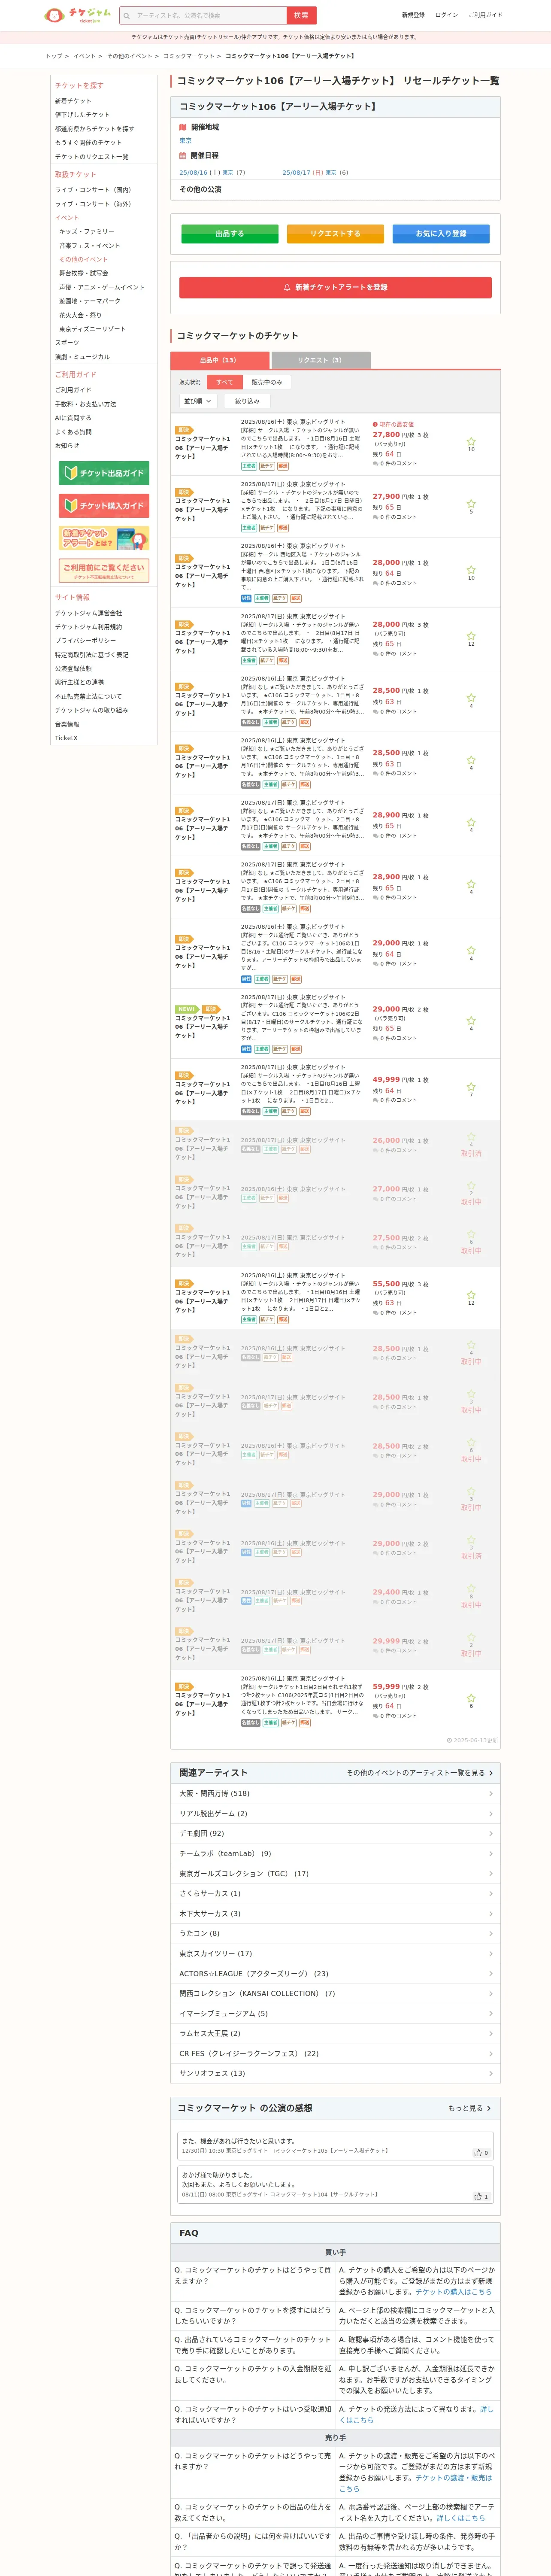The width and height of the screenshot is (551, 2576).
Task: Select the すべて sales status filter
Action: pos(225,382)
